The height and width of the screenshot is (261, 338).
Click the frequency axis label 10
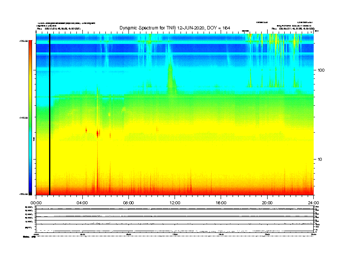(x=320, y=159)
